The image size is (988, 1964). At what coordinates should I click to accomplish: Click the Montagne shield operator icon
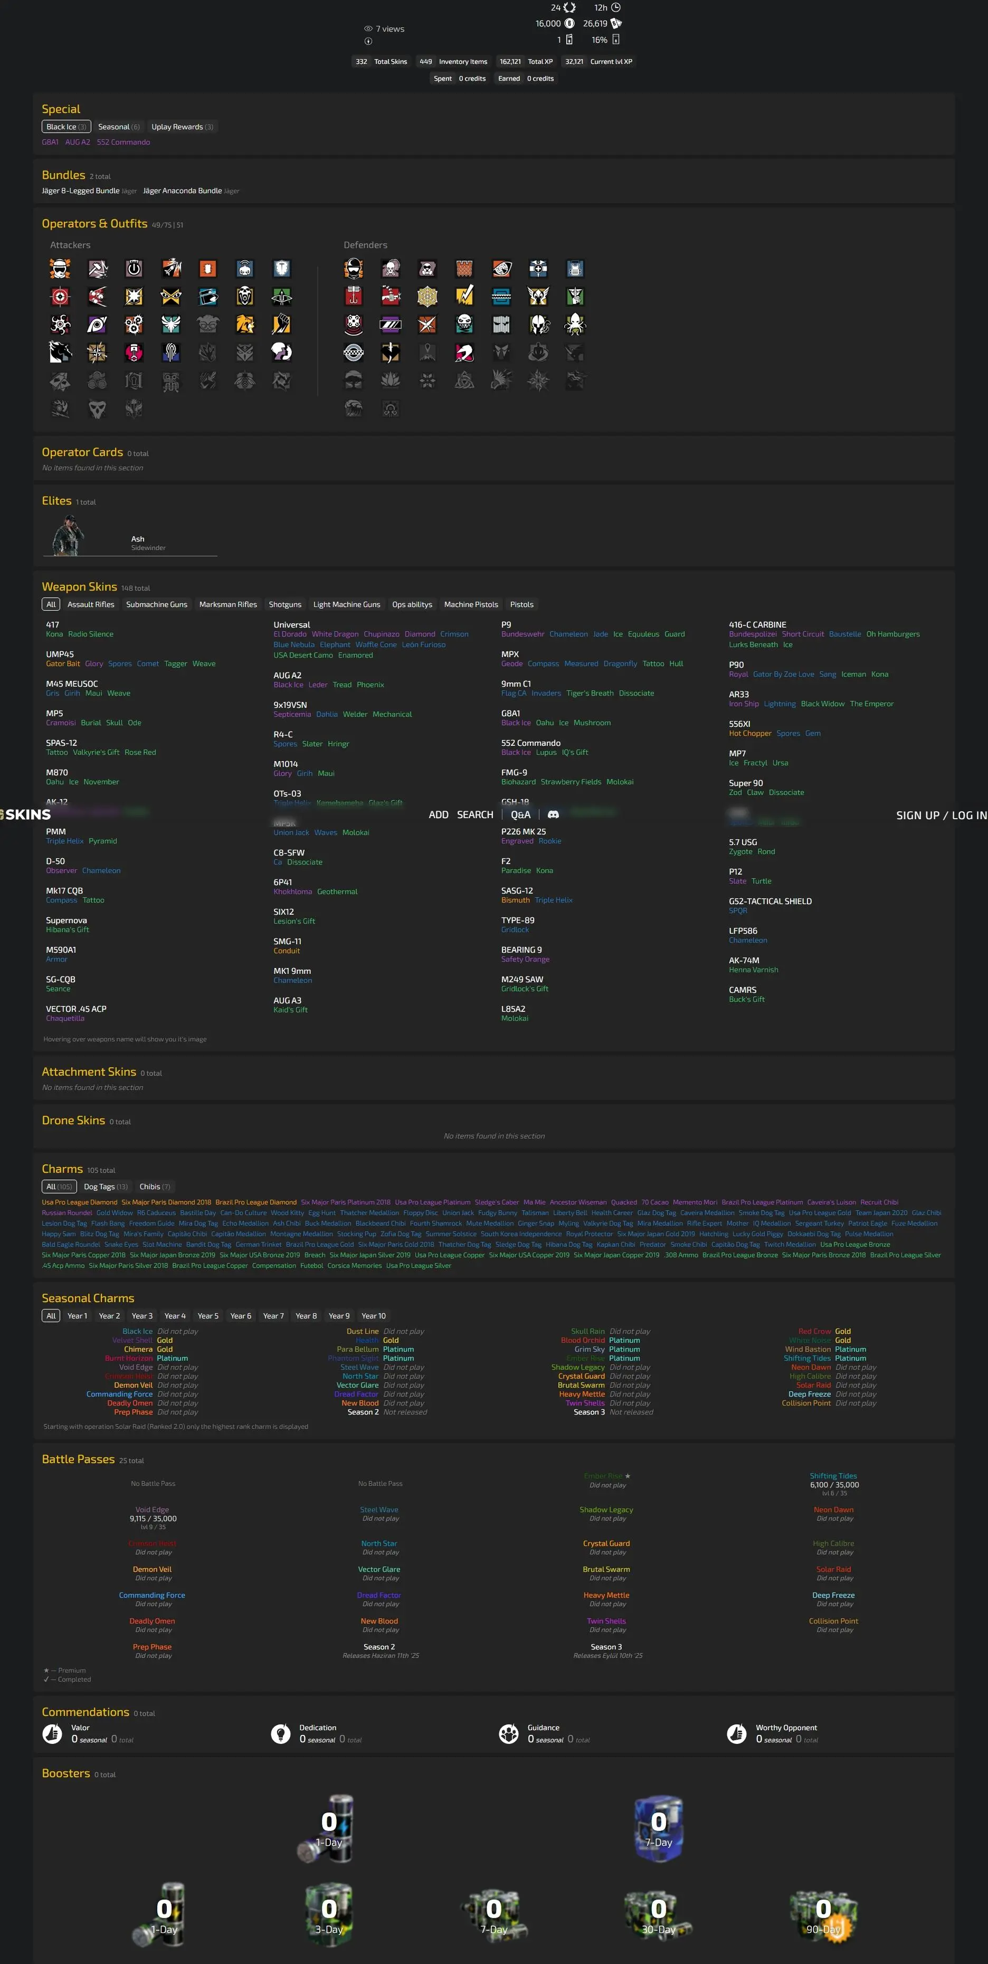281,268
